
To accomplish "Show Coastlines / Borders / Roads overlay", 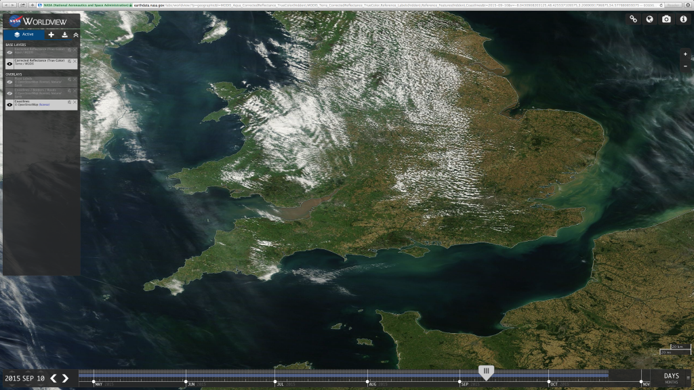I will click(x=9, y=93).
